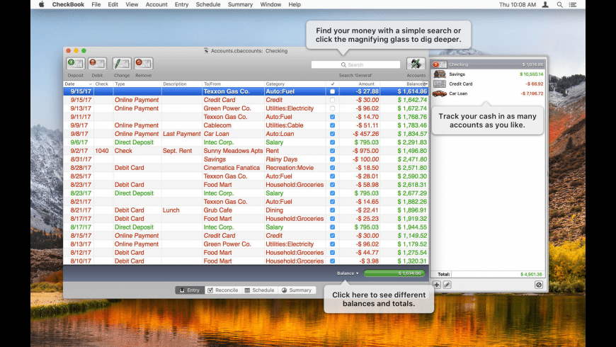Click the Savings balance $10,550.14

[531, 74]
